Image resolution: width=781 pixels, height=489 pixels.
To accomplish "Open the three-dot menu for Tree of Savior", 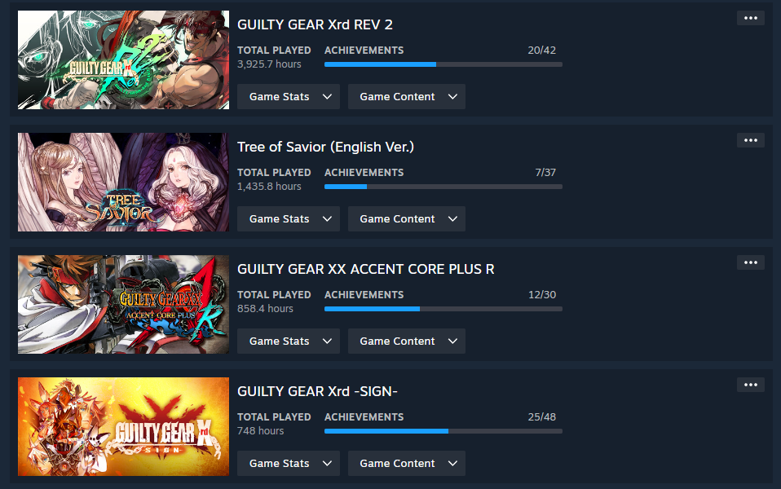I will tap(751, 140).
